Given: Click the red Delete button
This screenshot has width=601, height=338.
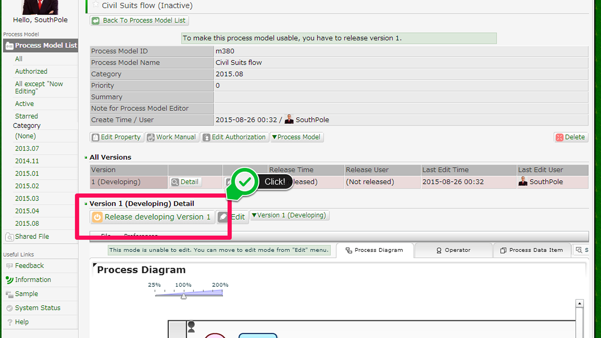Looking at the screenshot, I should [570, 137].
